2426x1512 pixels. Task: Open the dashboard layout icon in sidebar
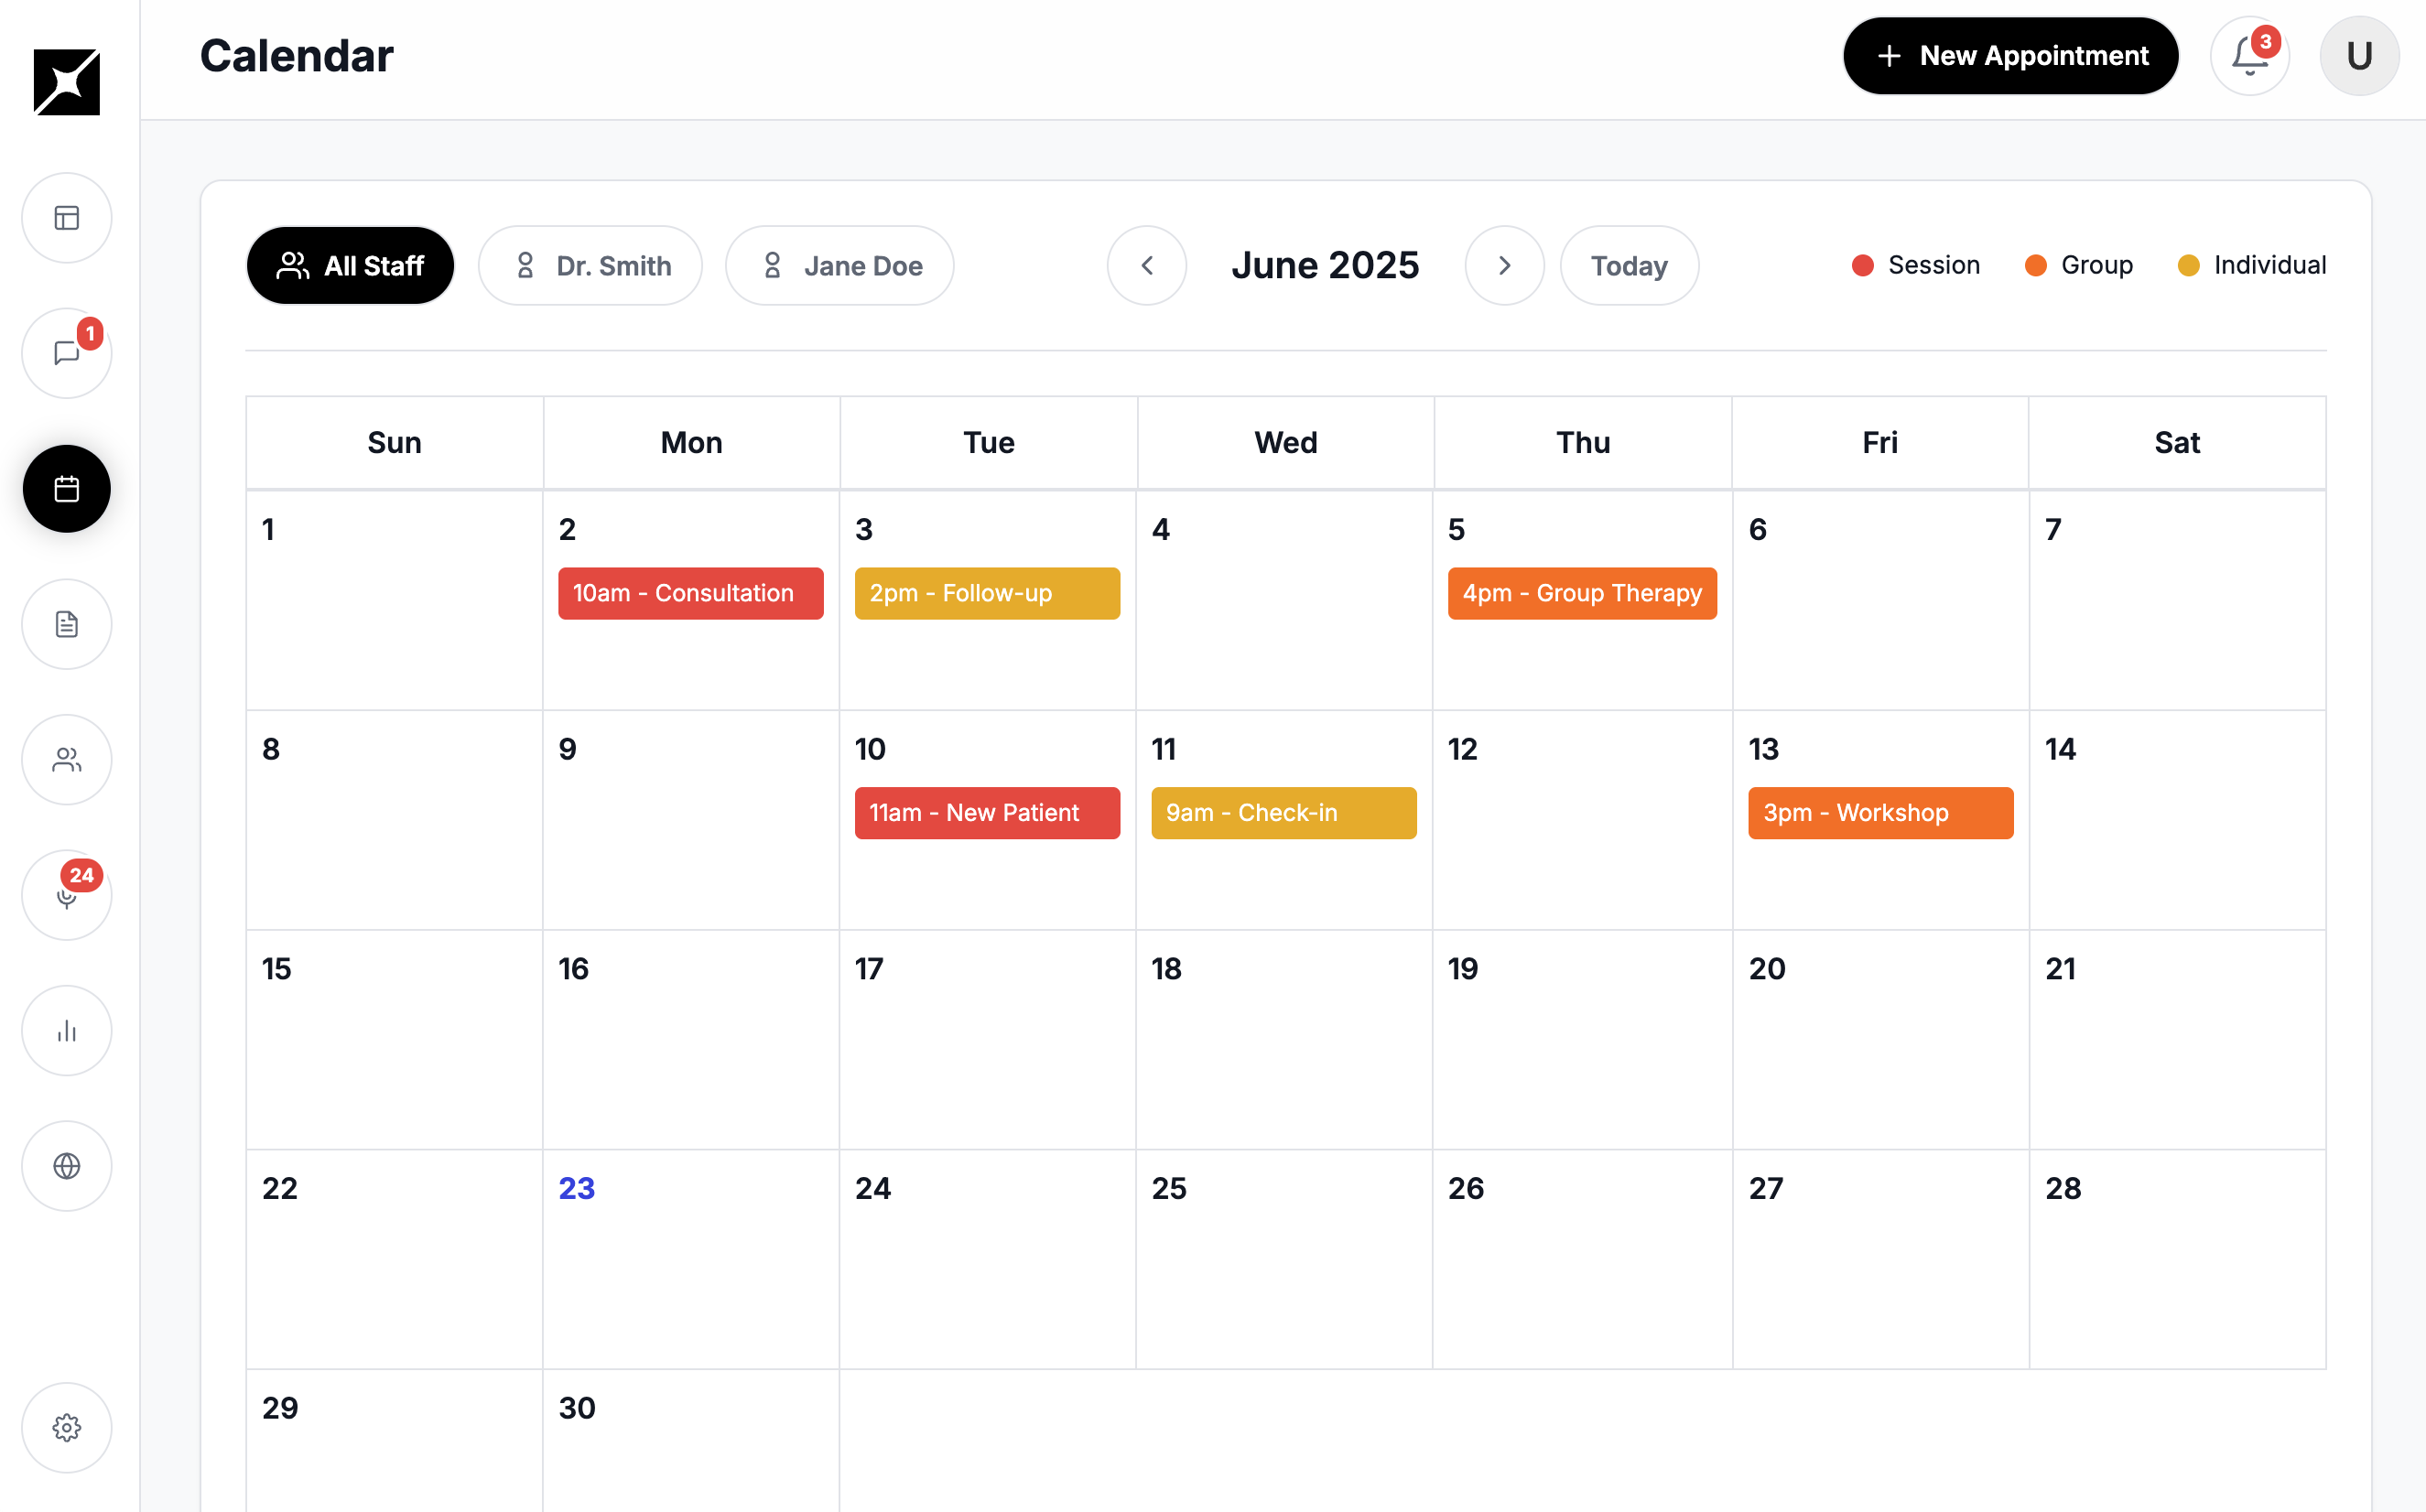(66, 218)
